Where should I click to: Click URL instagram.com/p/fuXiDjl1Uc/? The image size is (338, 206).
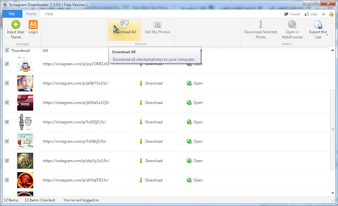click(74, 122)
